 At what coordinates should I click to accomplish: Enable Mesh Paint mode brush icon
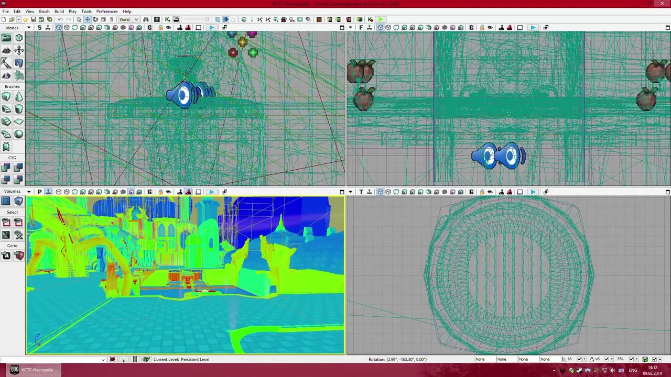[x=6, y=63]
